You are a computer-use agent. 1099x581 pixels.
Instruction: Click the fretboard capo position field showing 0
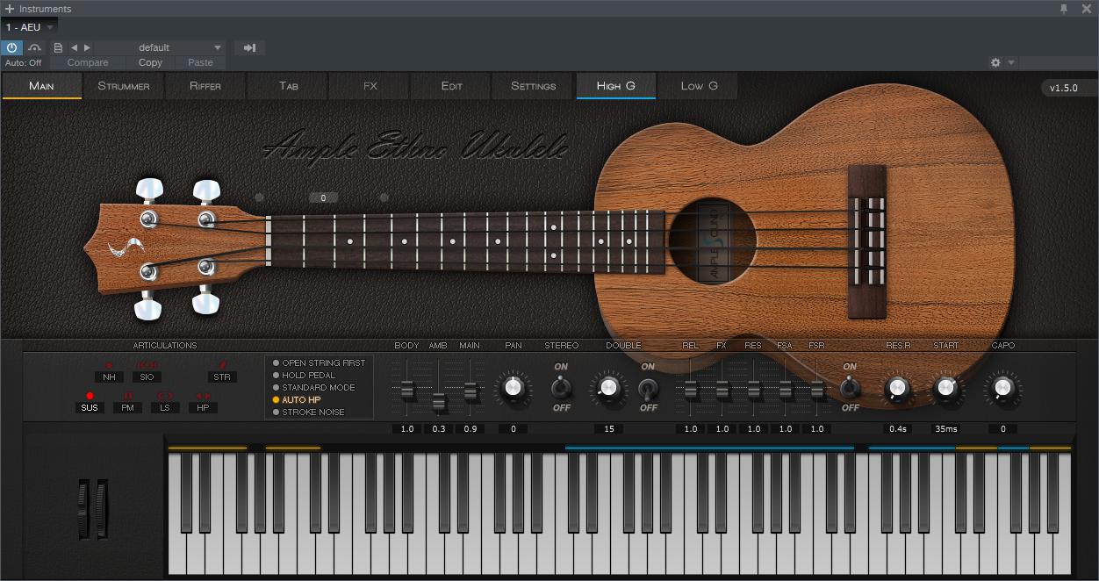(323, 198)
